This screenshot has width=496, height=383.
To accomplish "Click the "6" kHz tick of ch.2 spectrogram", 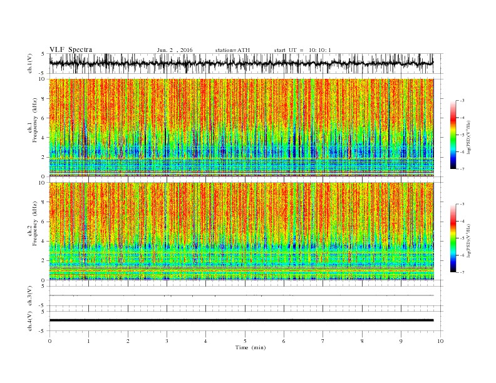I will tap(43, 222).
